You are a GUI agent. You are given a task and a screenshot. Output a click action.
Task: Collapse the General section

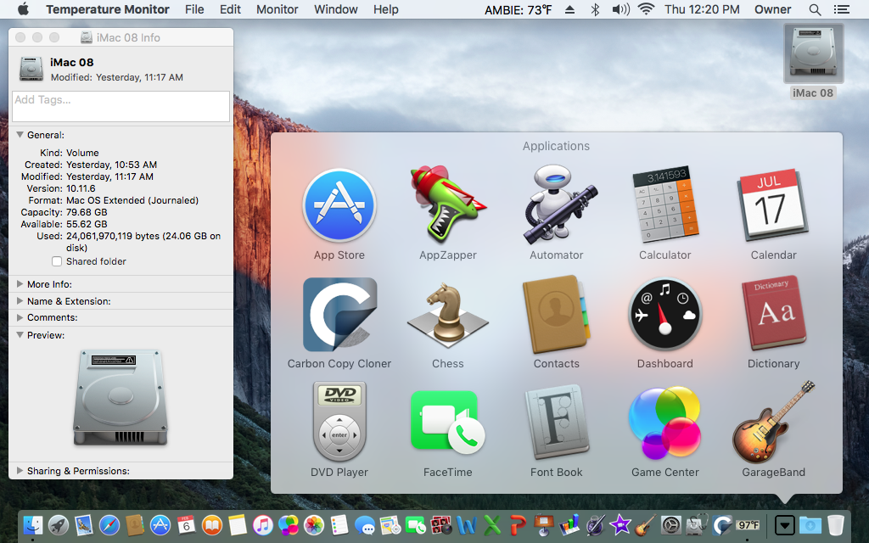[20, 135]
